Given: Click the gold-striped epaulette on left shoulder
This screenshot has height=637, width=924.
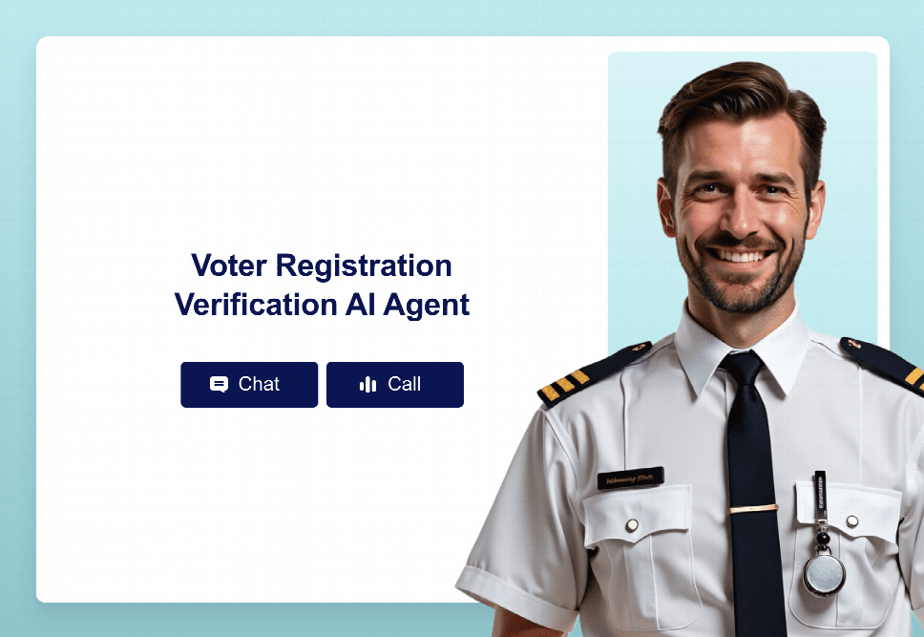Looking at the screenshot, I should coord(594,374).
